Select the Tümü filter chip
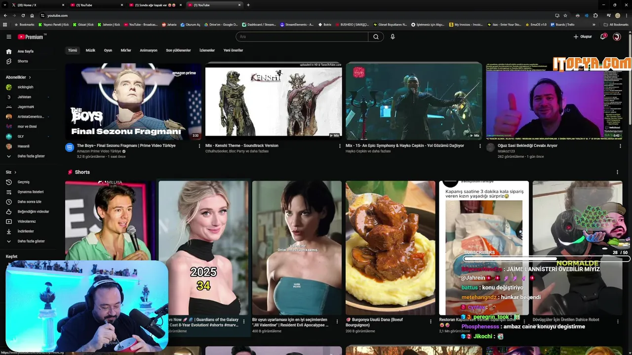The height and width of the screenshot is (355, 632). coord(73,50)
